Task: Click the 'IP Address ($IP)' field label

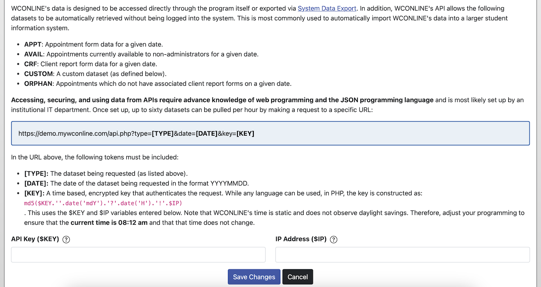Action: (x=301, y=239)
